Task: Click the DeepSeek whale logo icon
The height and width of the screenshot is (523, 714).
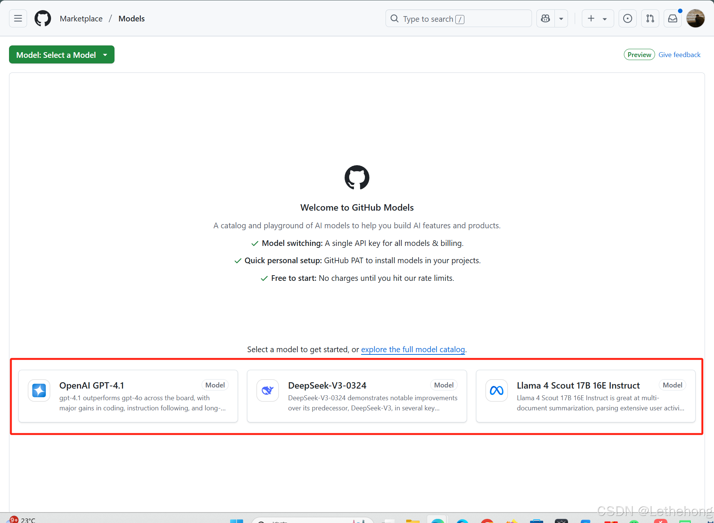Action: [x=268, y=390]
